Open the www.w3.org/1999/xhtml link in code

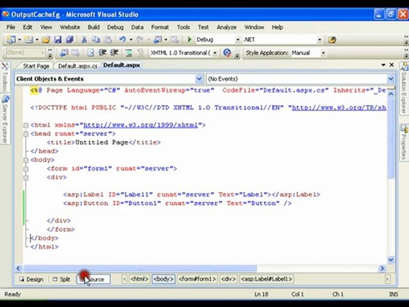[141, 125]
